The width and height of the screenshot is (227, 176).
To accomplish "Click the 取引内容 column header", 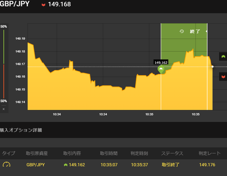I will coord(72,153).
